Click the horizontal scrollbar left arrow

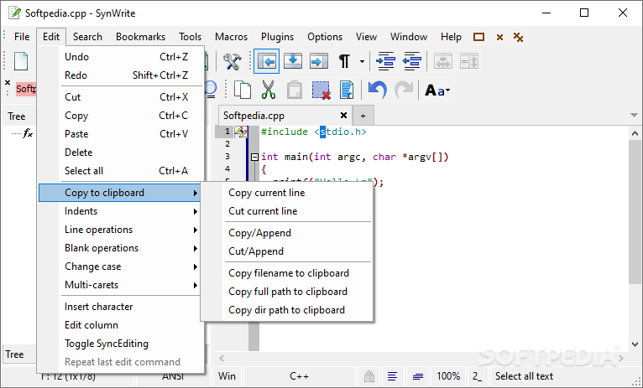click(222, 359)
